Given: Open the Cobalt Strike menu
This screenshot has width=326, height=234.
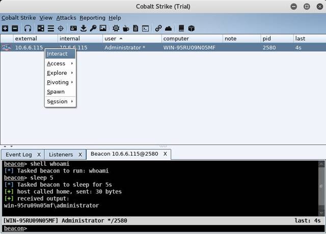Looking at the screenshot, I should tap(19, 18).
